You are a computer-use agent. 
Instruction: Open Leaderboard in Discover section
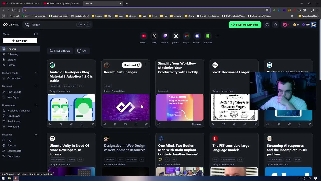coord(20,151)
